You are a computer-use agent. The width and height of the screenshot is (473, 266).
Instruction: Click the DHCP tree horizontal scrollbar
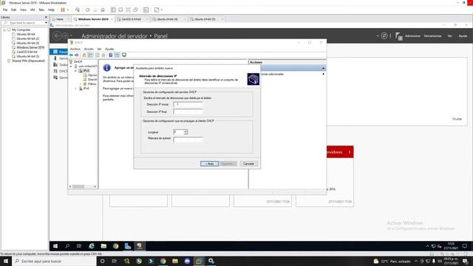tap(83, 186)
